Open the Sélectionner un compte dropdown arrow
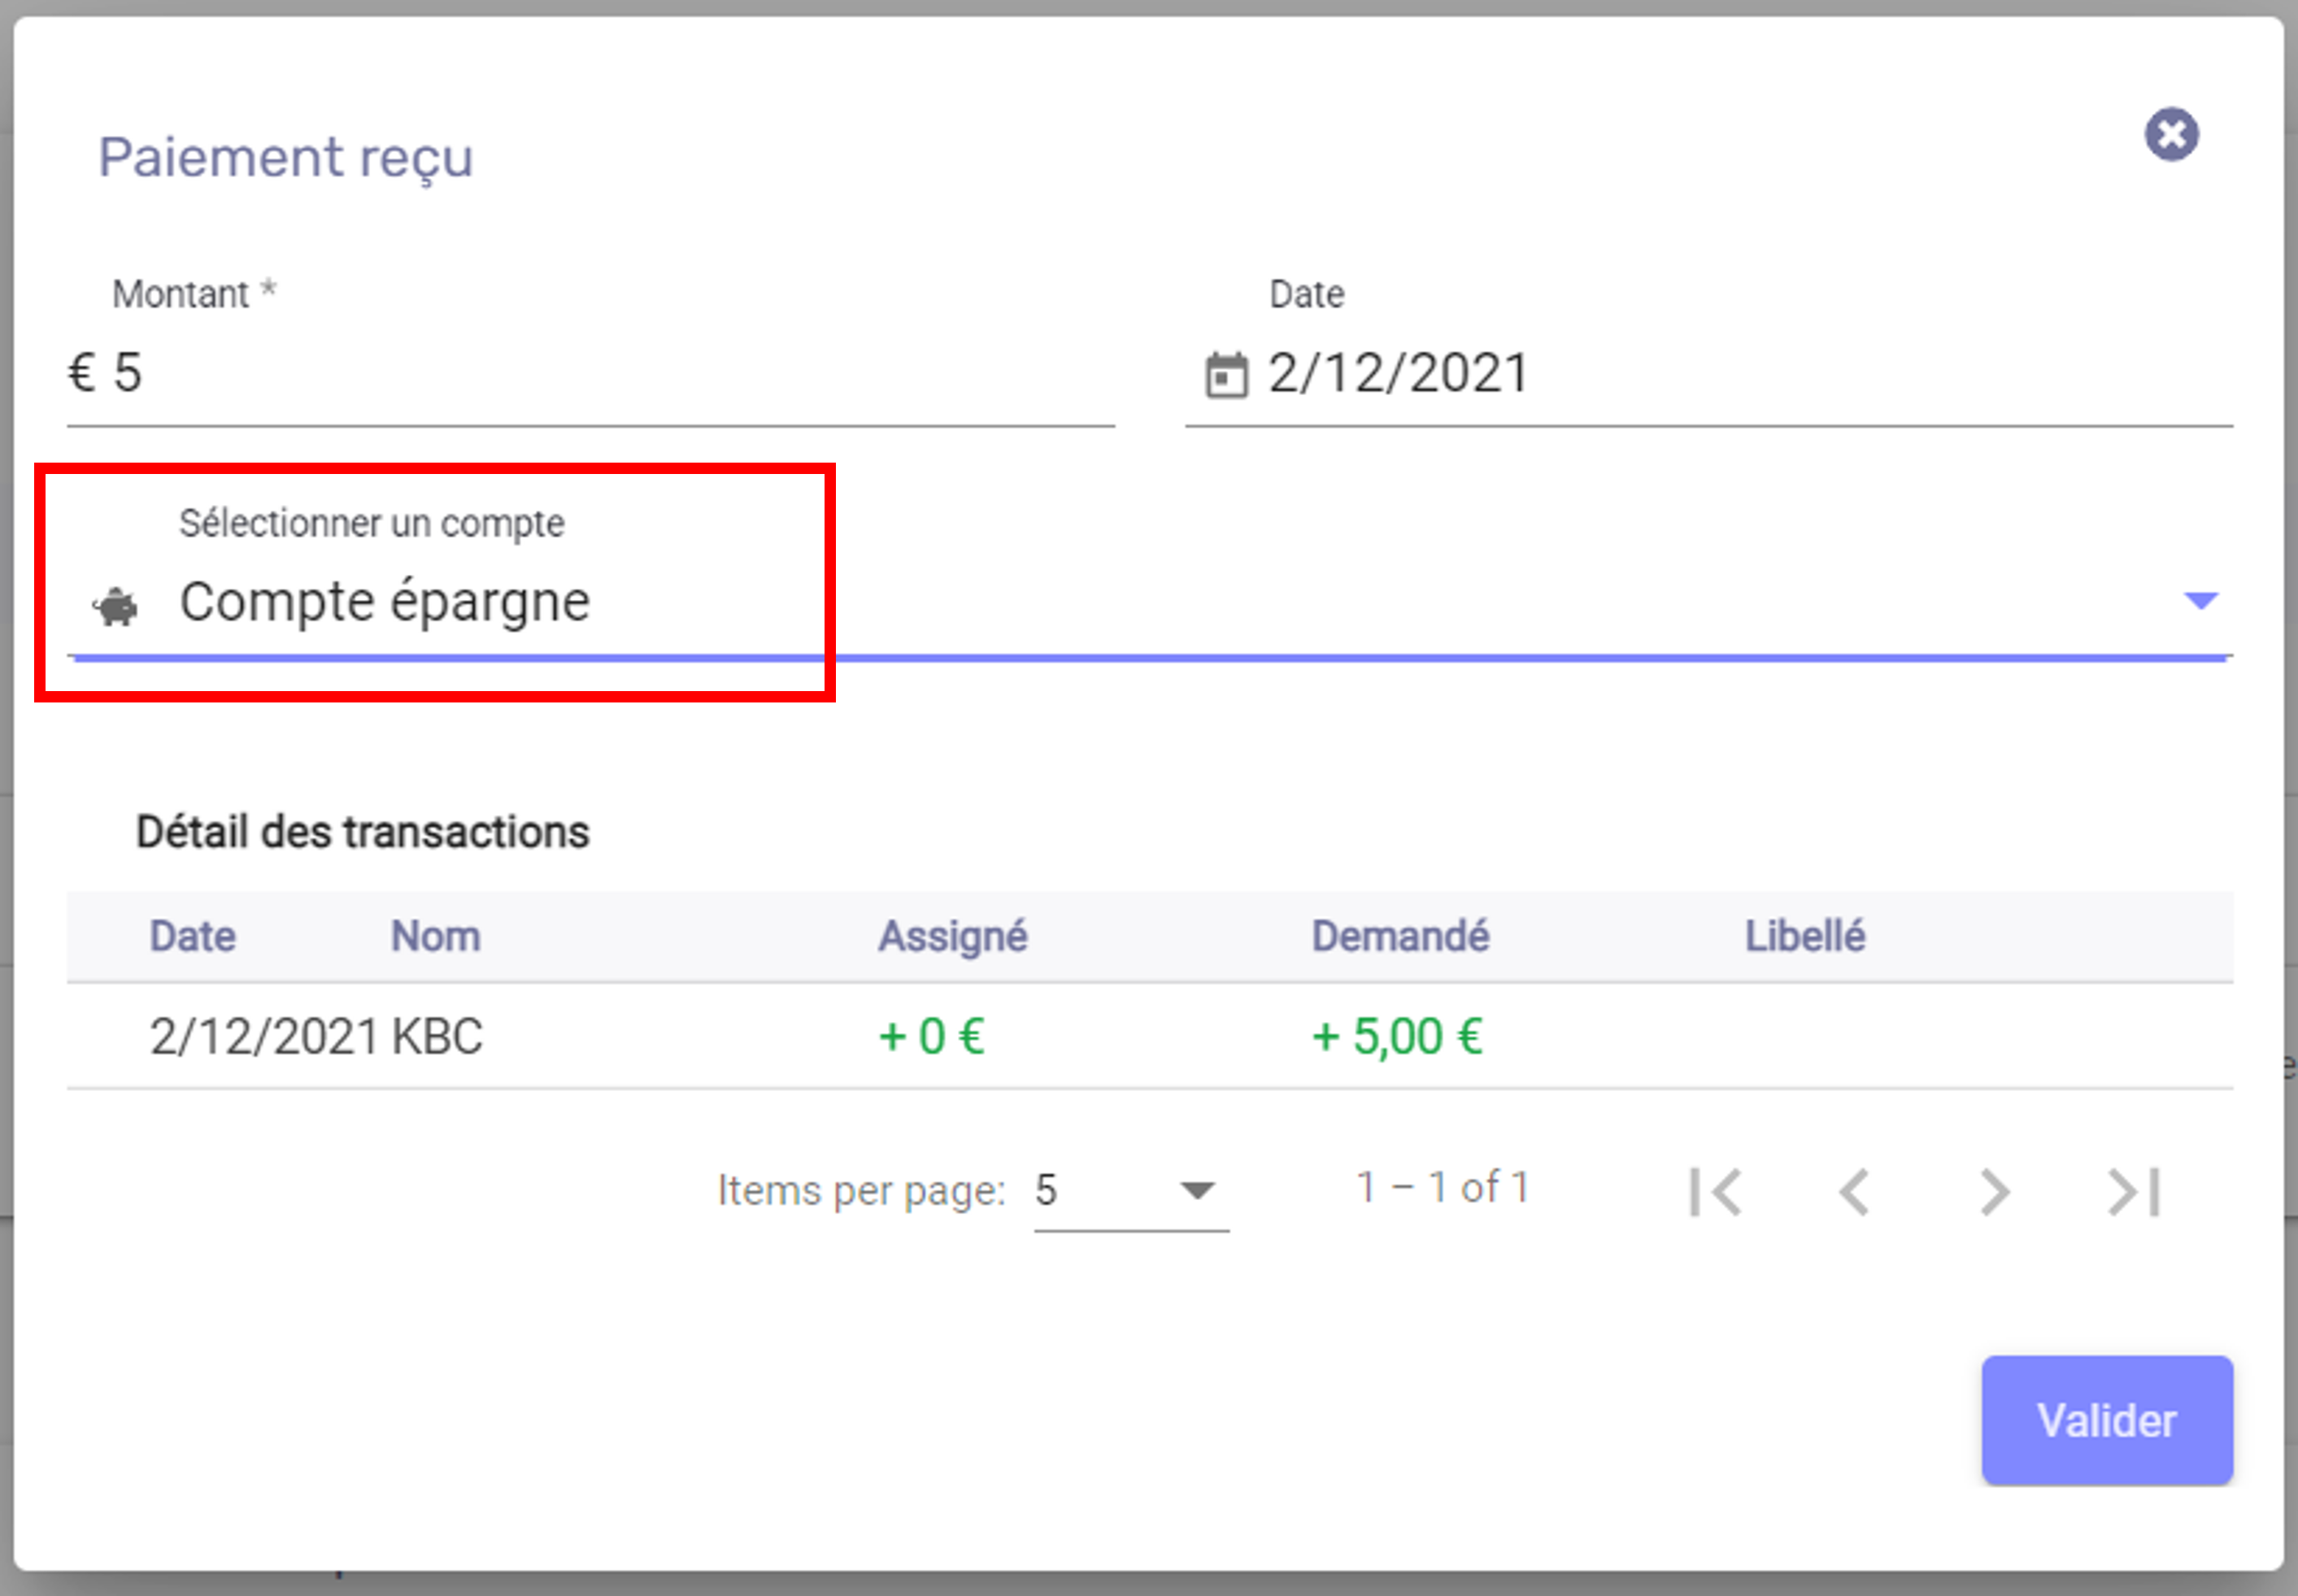This screenshot has width=2298, height=1596. [2200, 600]
